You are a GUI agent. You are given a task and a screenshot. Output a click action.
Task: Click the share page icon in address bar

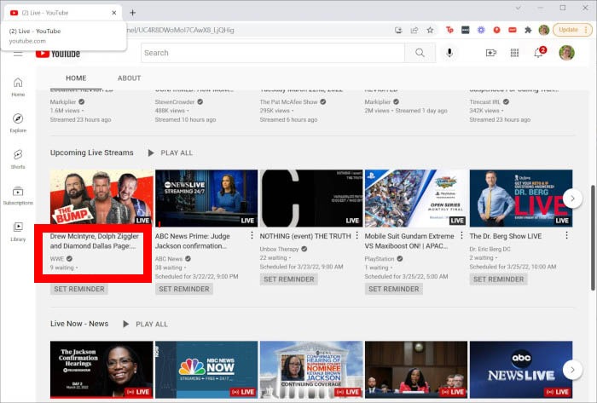(x=414, y=30)
